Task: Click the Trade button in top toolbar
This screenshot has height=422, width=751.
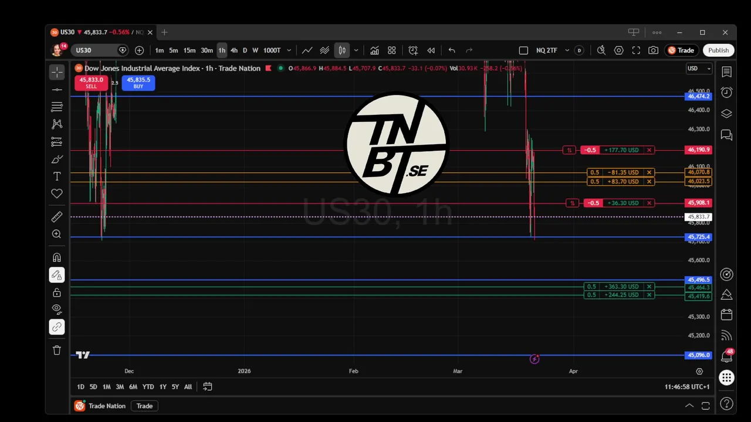Action: (x=681, y=50)
